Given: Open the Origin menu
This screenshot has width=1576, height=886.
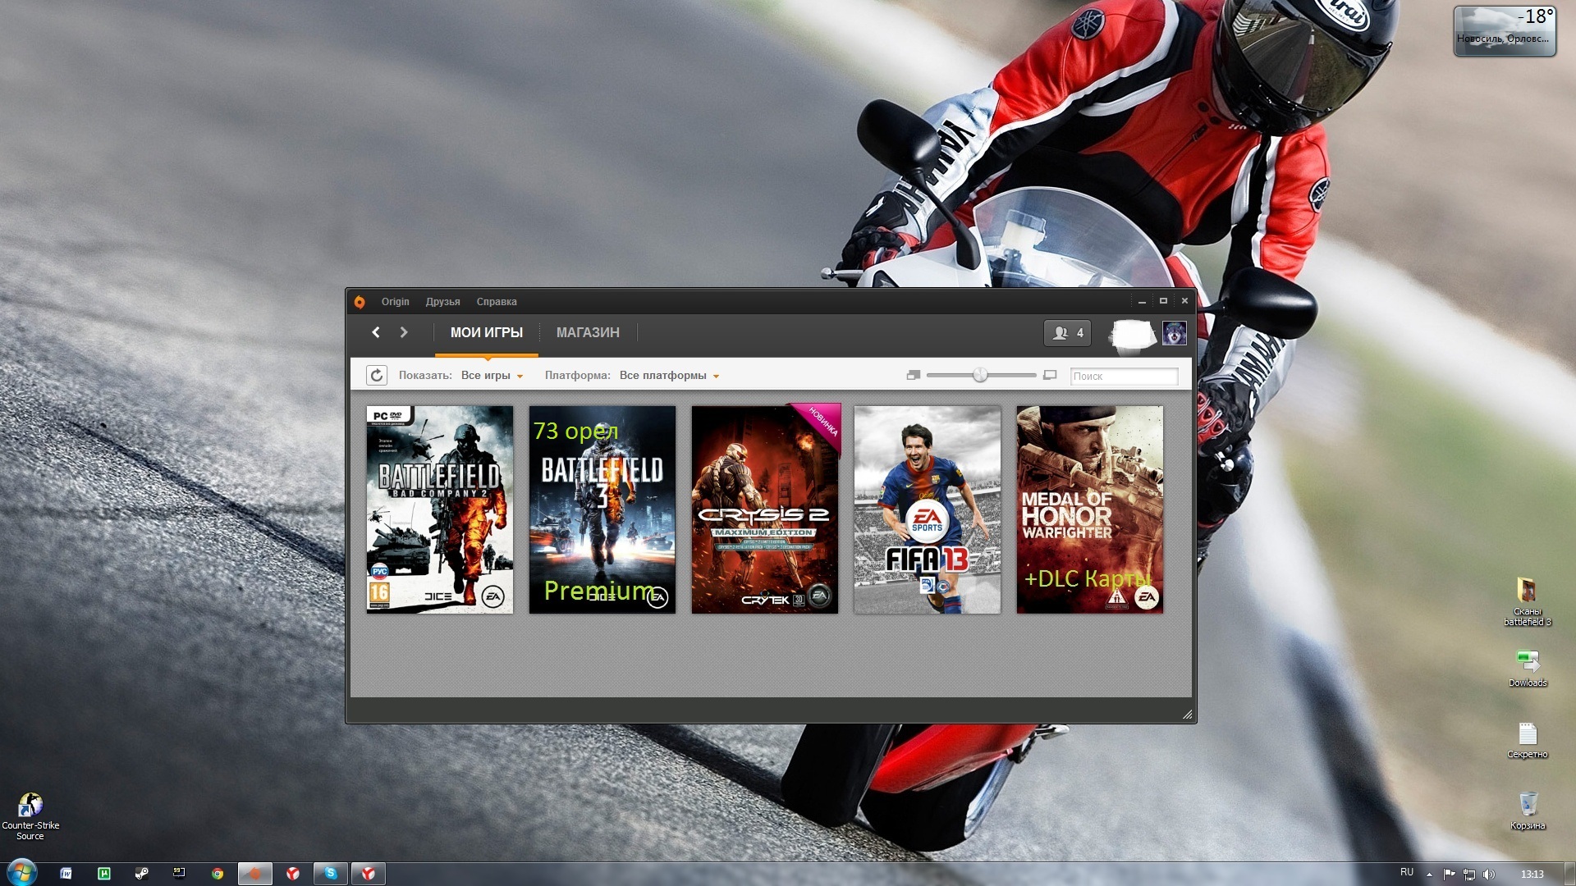Looking at the screenshot, I should [x=395, y=302].
